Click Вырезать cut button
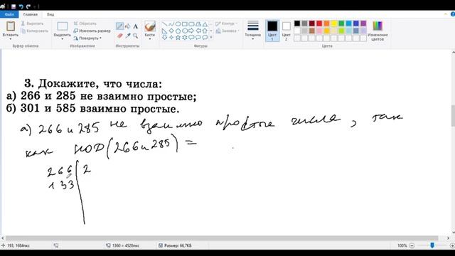This screenshot has width=455, height=256. click(x=32, y=23)
